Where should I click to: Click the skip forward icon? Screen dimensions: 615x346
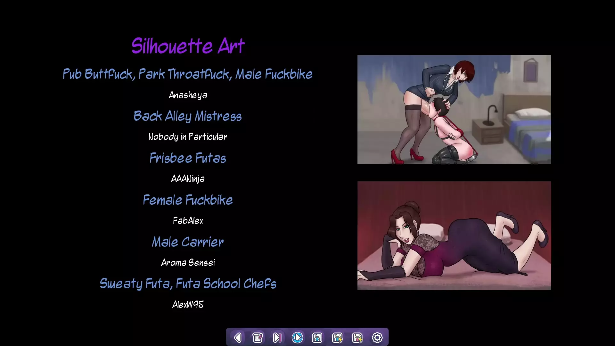click(x=277, y=337)
